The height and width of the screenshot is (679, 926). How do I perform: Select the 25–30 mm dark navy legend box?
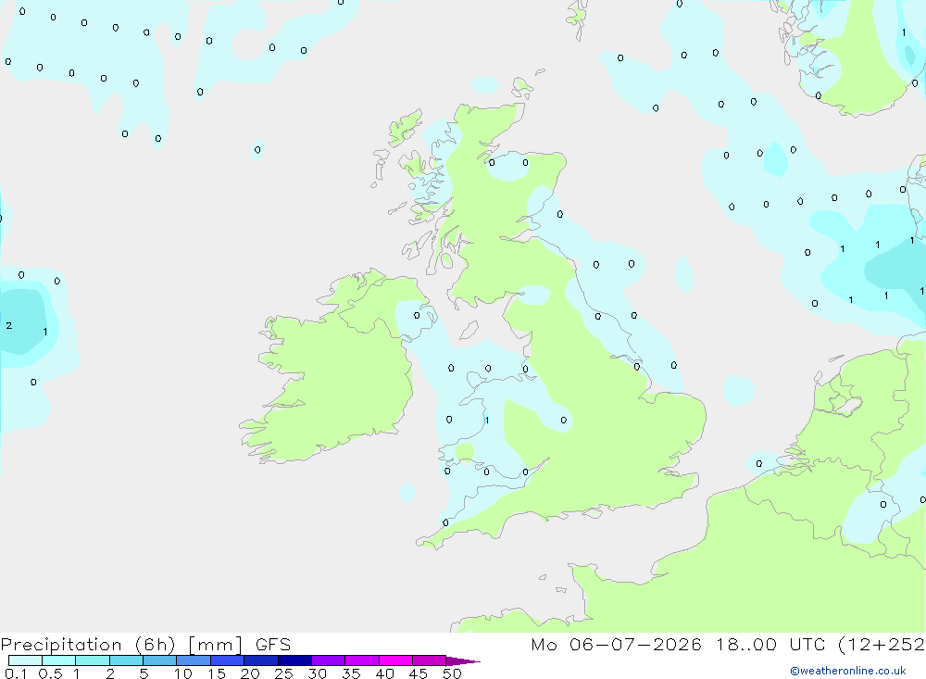(294, 660)
